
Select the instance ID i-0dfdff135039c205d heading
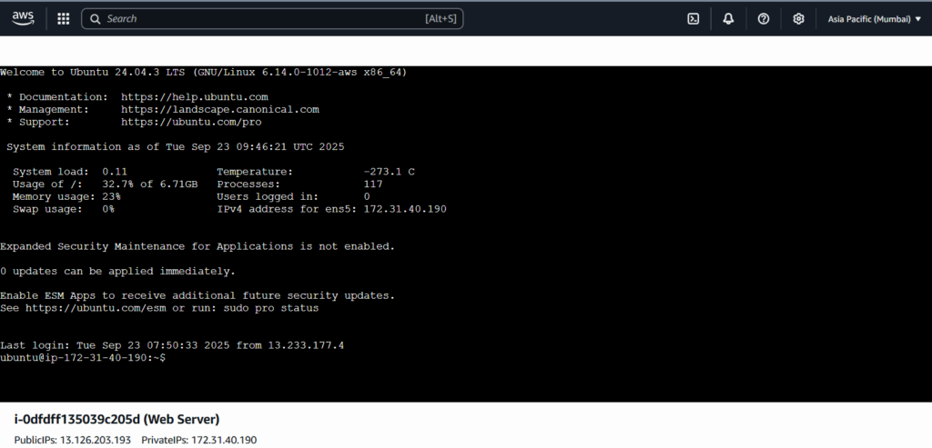point(76,420)
